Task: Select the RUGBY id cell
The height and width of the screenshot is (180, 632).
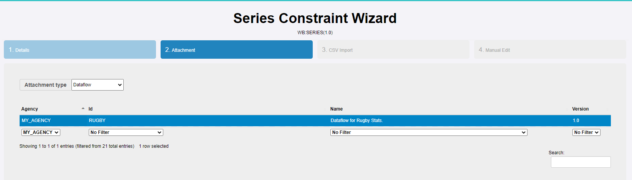Action: pyautogui.click(x=97, y=121)
